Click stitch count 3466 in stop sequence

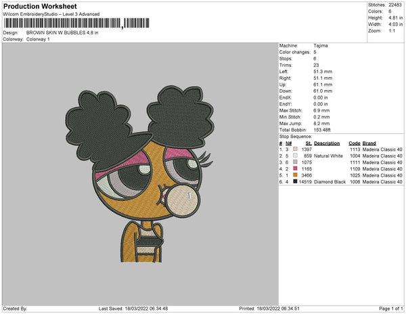click(307, 175)
